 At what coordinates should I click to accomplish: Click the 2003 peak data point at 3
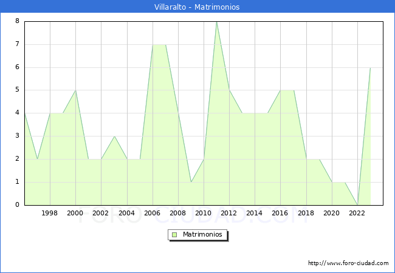click(114, 136)
